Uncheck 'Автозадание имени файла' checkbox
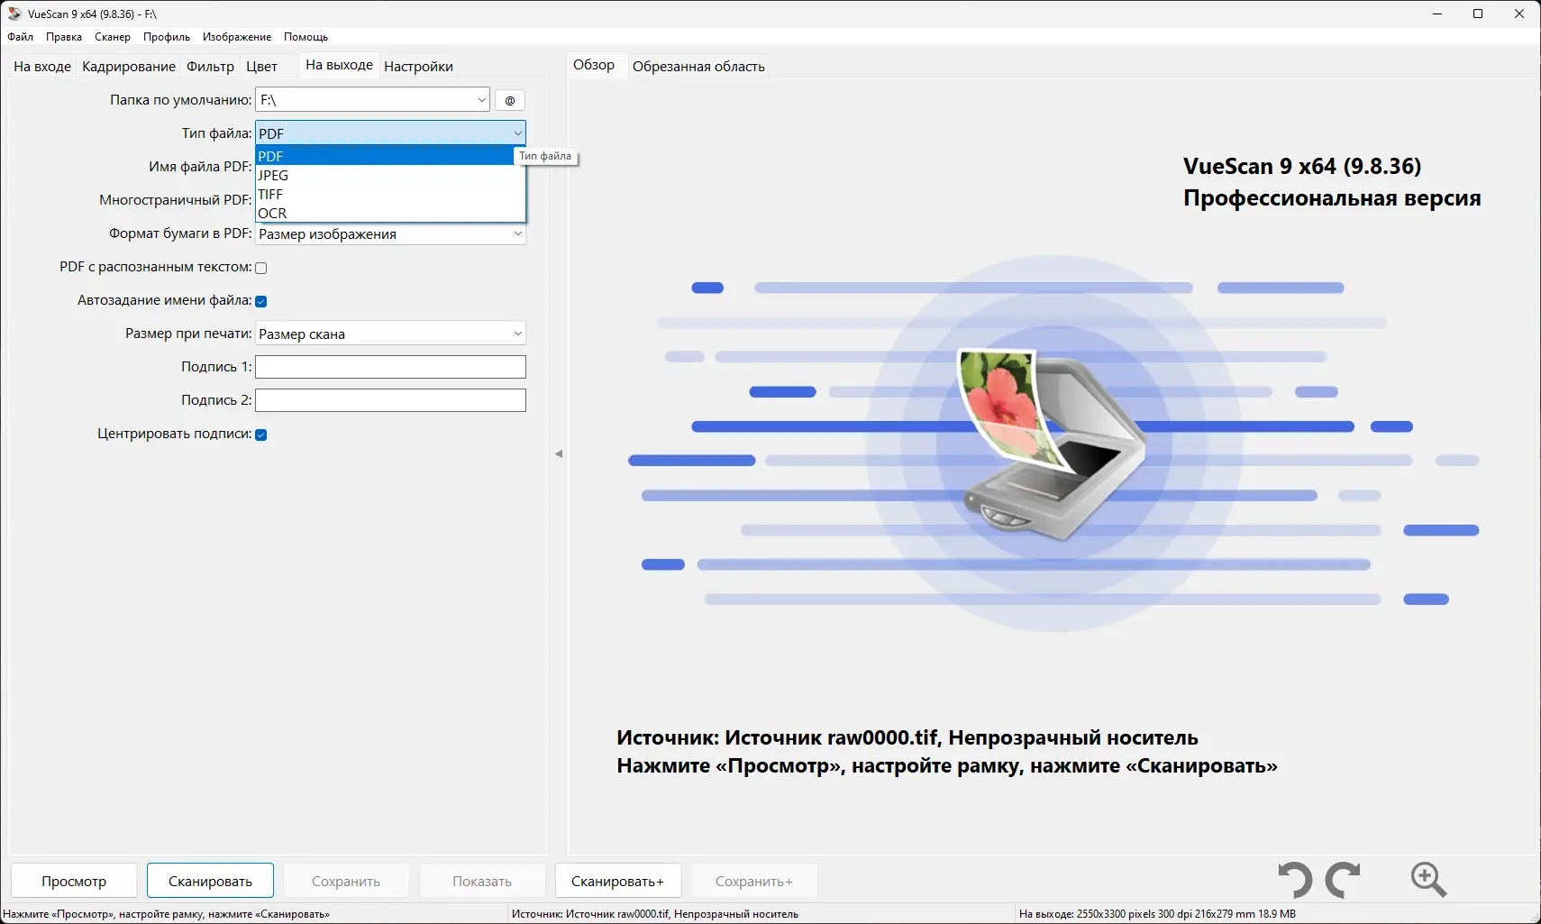This screenshot has width=1541, height=924. coord(261,301)
